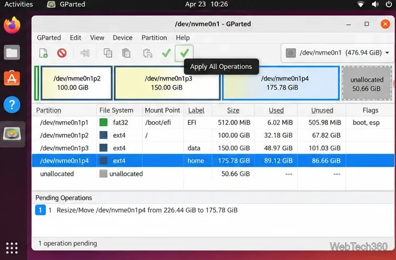396x260 pixels.
Task: Sort by the Used column header
Action: pyautogui.click(x=276, y=111)
